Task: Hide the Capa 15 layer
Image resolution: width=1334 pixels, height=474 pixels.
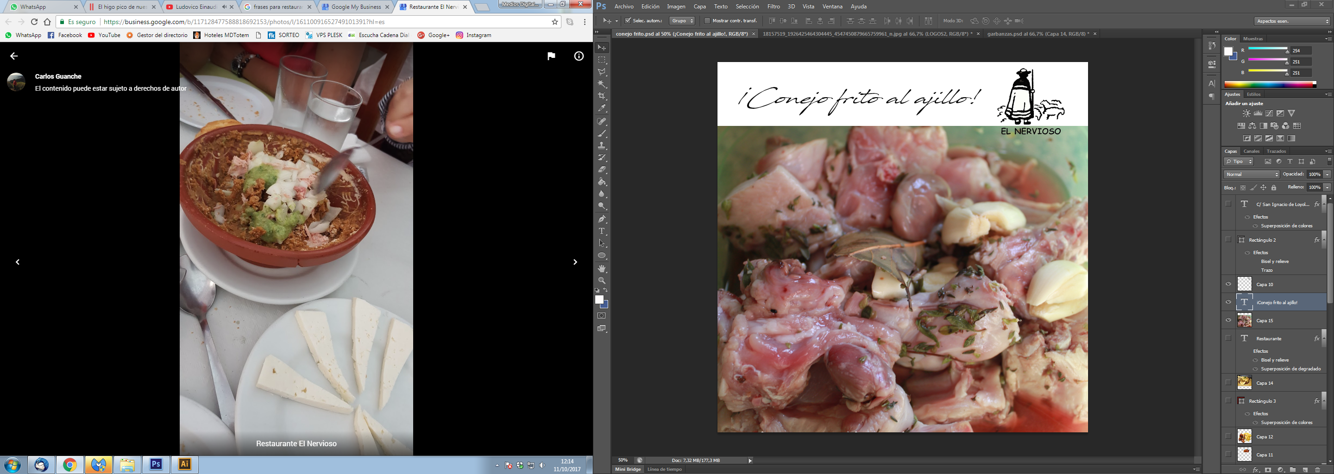Action: click(1228, 320)
